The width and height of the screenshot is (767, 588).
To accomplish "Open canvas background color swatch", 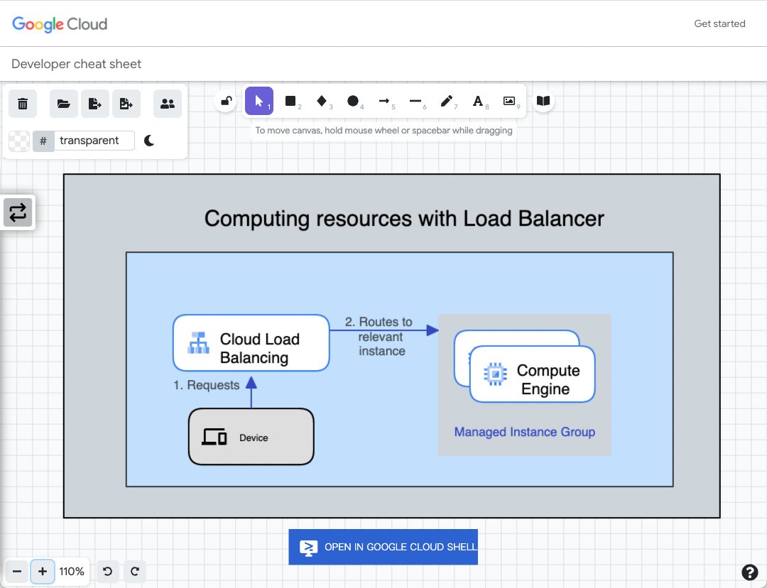I will pyautogui.click(x=19, y=141).
